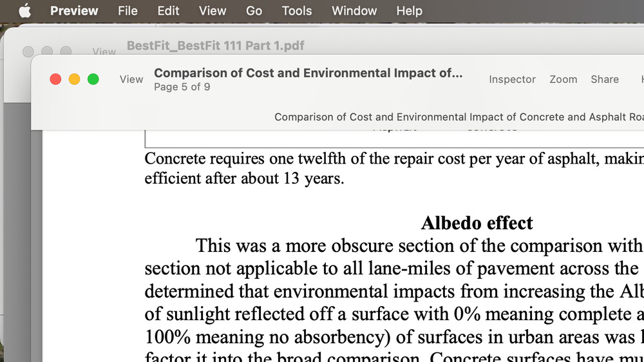Open the Tools menu
The image size is (644, 362).
[296, 11]
